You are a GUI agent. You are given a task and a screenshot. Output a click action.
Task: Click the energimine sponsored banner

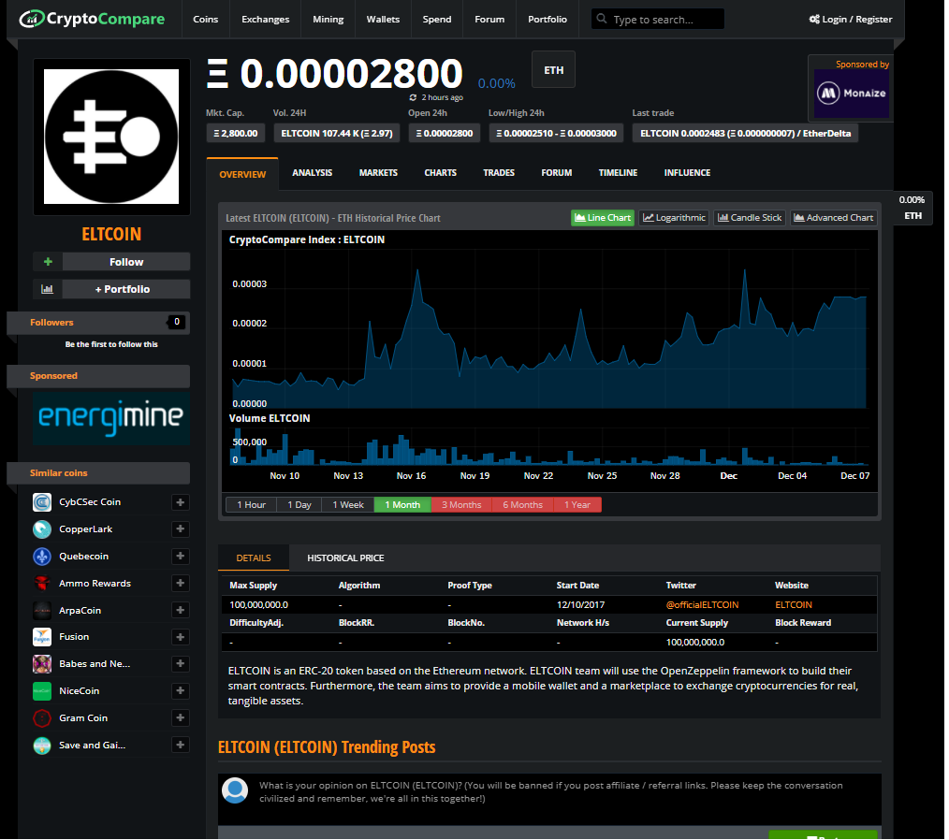click(111, 418)
